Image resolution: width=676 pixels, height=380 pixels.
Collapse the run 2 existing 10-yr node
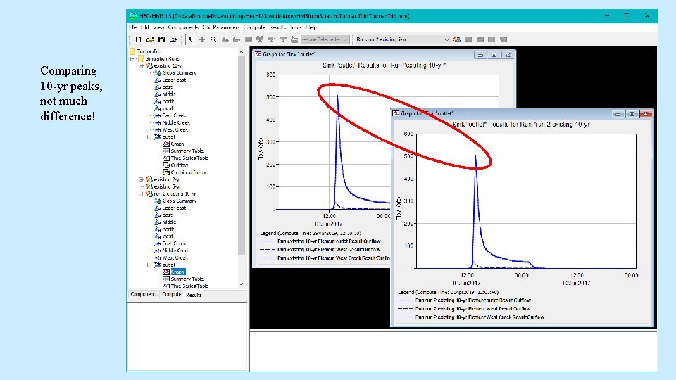(141, 194)
